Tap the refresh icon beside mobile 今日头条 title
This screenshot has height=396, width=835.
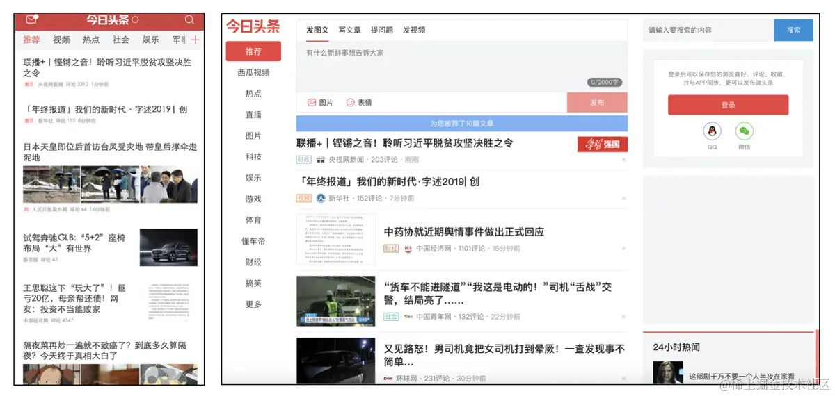pos(135,19)
